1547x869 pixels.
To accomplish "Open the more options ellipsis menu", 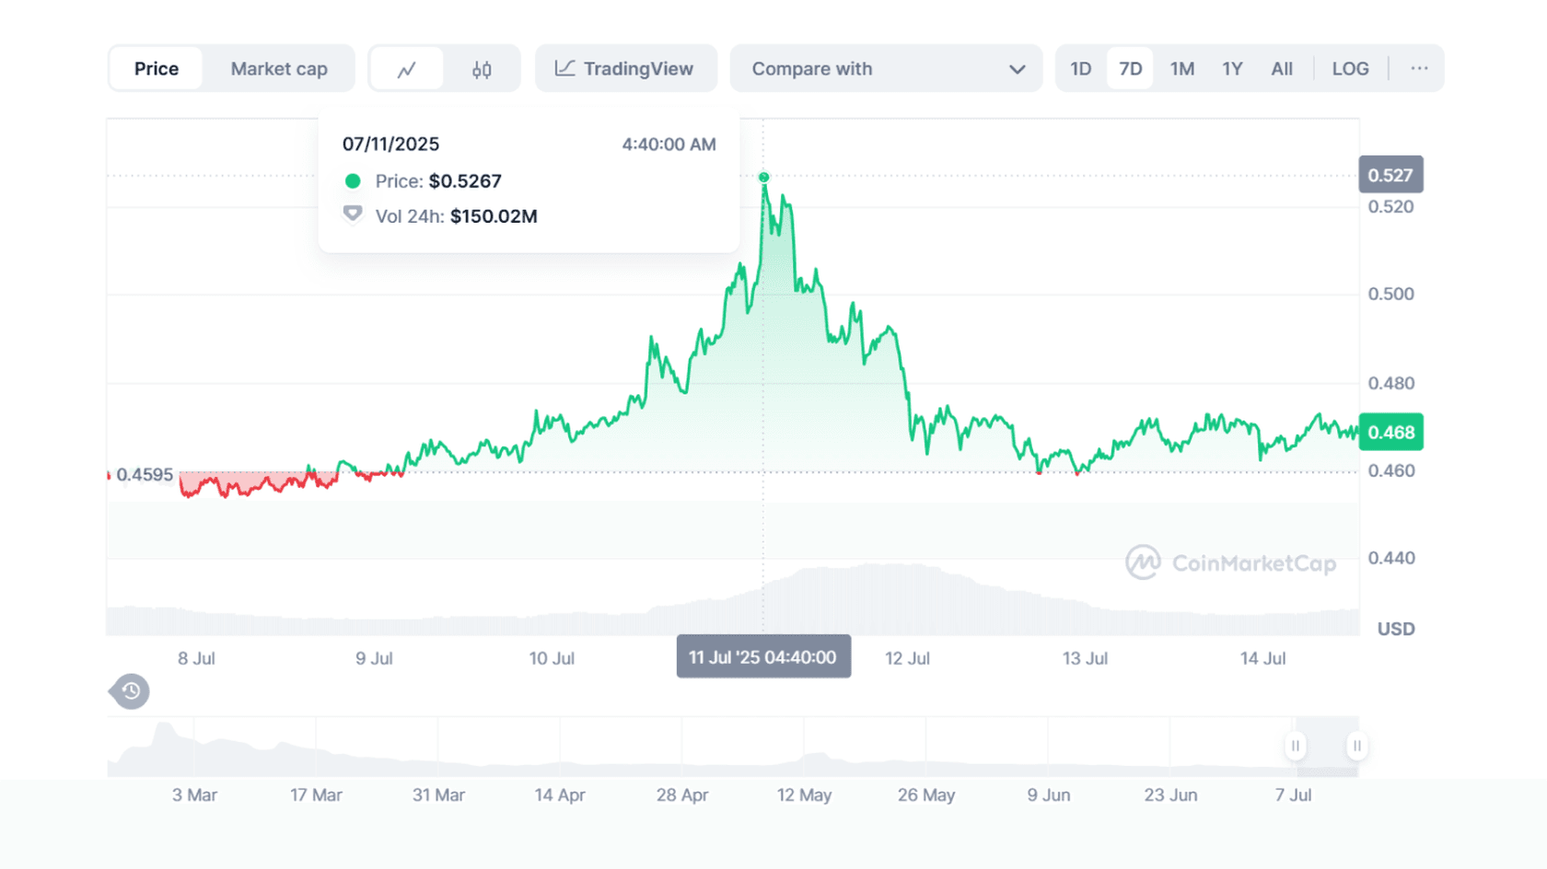I will tap(1419, 68).
